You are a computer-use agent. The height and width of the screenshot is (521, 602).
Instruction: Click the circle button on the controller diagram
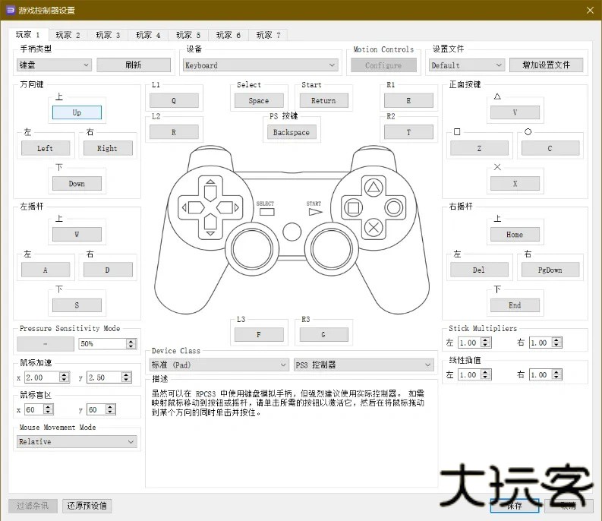pos(394,208)
